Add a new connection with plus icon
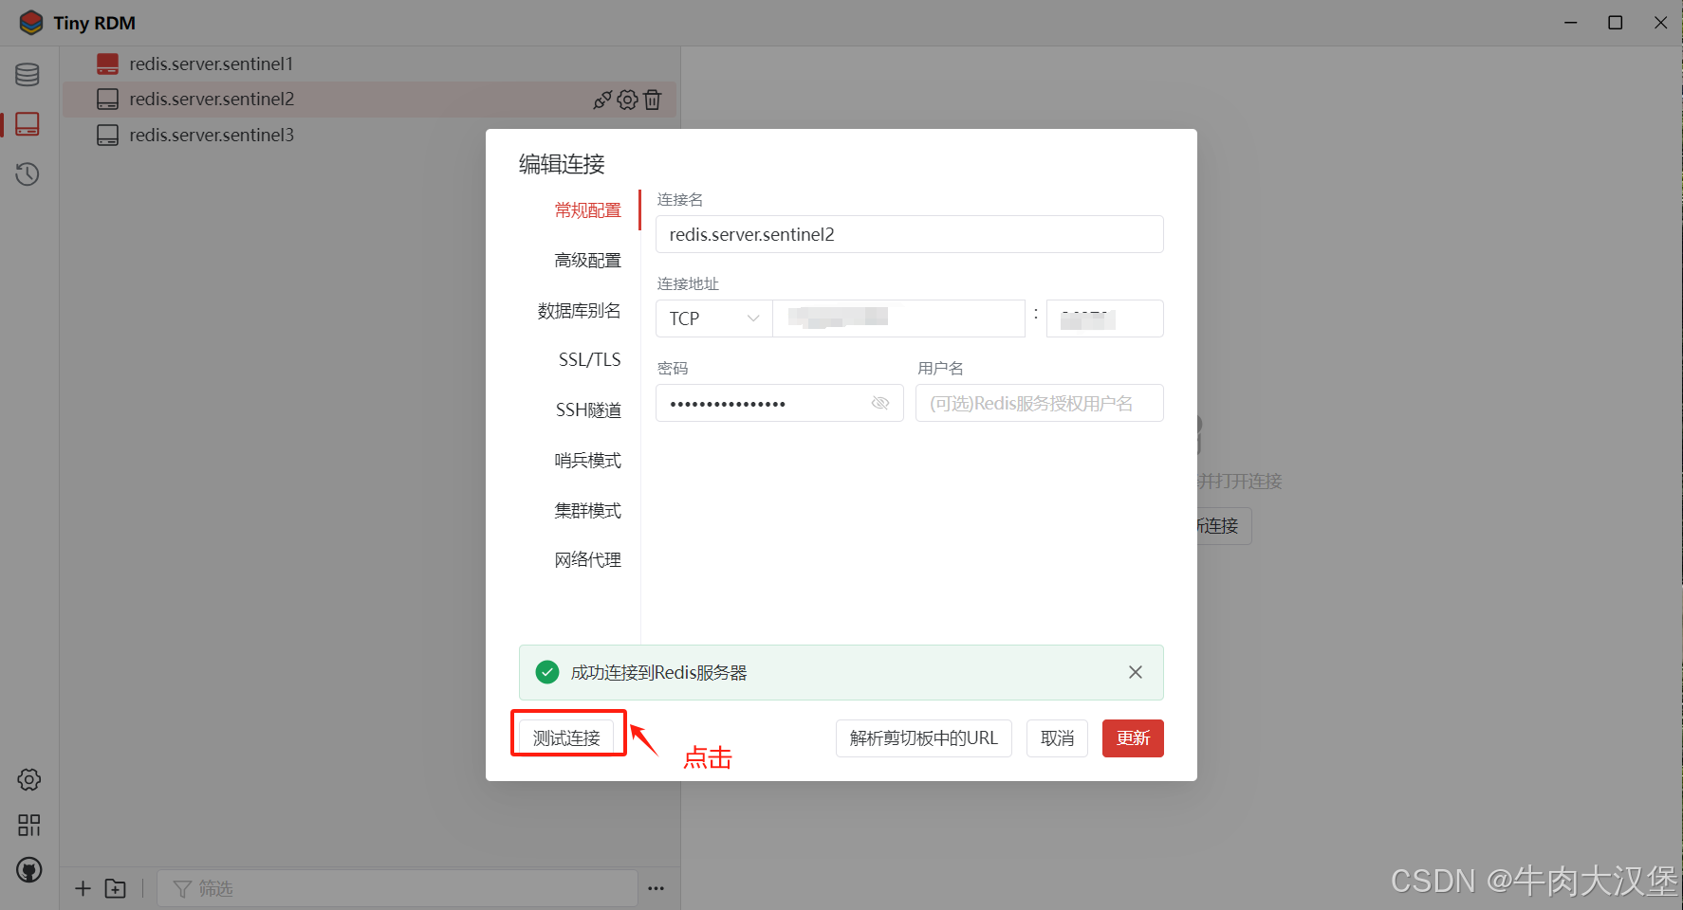 click(83, 888)
